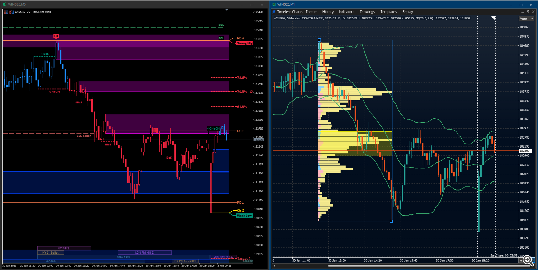Open the Indicators menu
Viewport: 538px width, 270px height.
pos(346,12)
